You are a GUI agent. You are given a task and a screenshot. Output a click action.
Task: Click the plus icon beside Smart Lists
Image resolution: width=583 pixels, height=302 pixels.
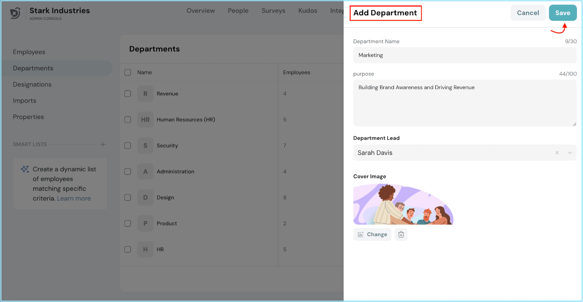pos(103,144)
